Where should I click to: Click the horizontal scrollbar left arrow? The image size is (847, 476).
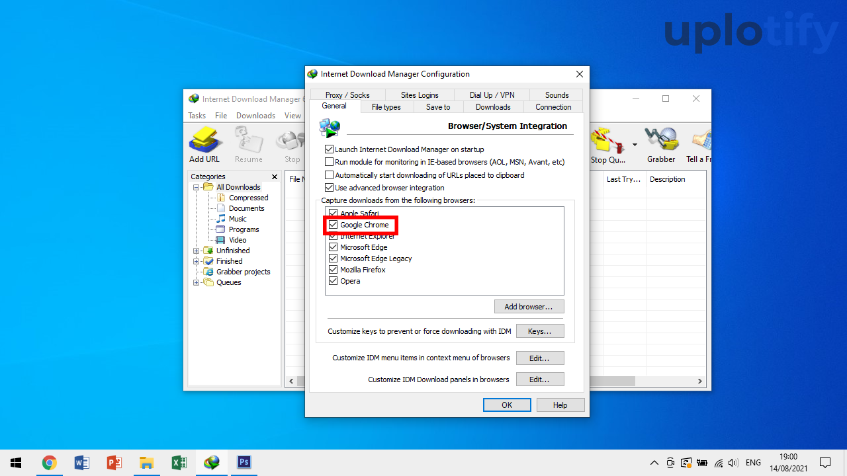(292, 381)
